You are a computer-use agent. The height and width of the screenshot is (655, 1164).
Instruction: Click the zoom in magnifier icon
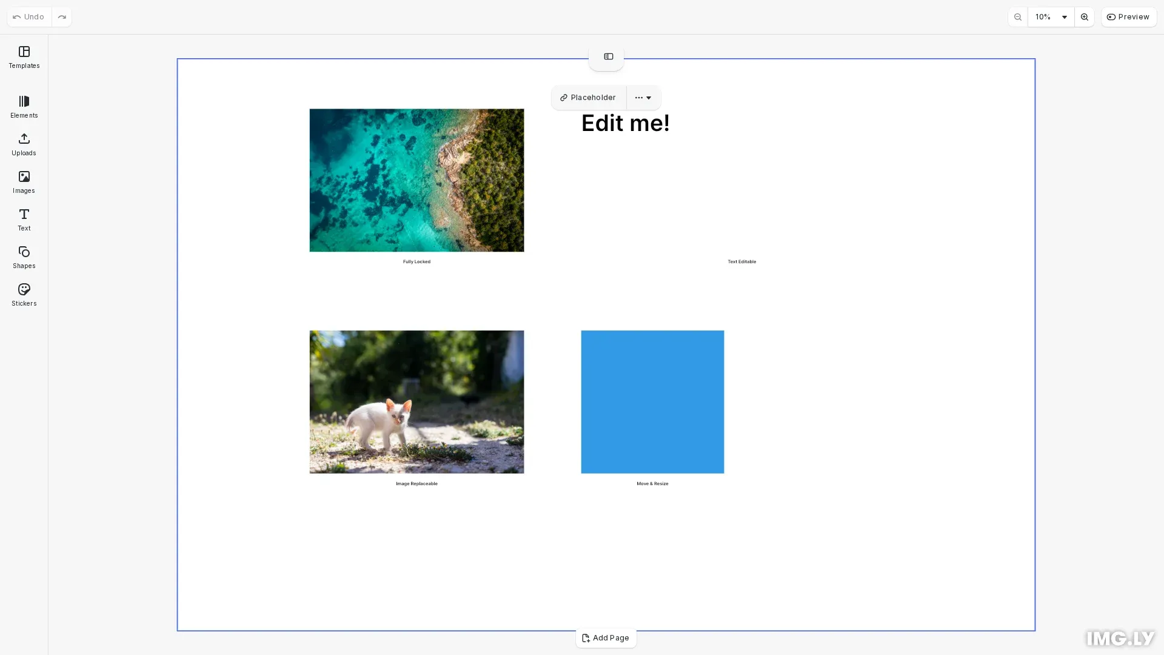[1084, 17]
